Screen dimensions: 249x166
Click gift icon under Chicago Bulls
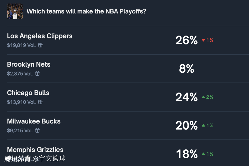[x=40, y=102]
